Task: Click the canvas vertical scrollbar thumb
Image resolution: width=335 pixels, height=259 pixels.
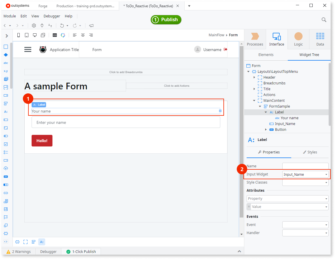Action: [x=241, y=131]
